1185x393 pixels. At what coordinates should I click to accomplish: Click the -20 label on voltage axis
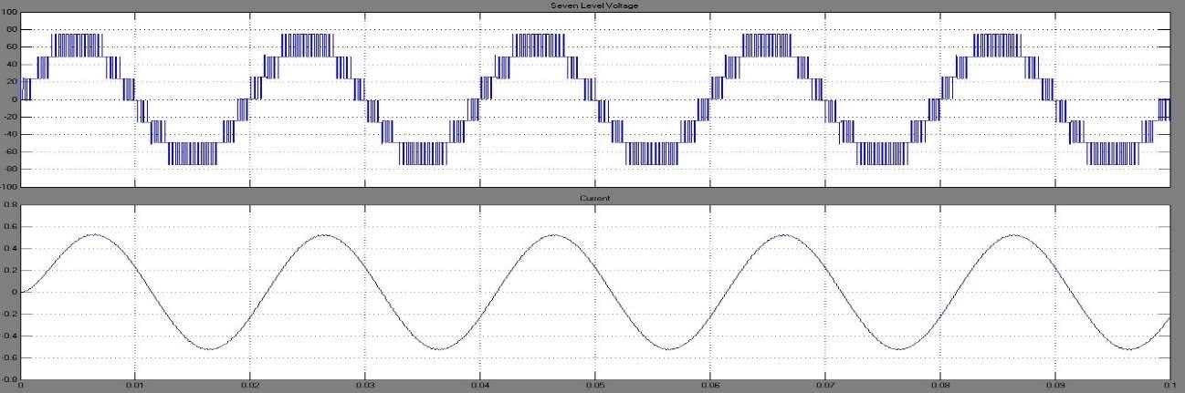click(x=10, y=117)
